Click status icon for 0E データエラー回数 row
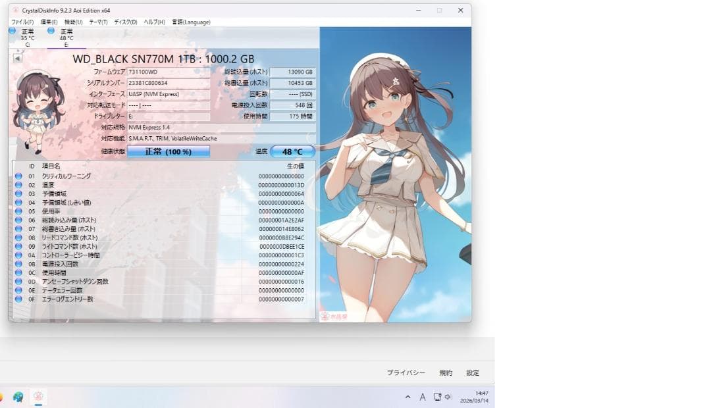This screenshot has width=711, height=408. [18, 290]
